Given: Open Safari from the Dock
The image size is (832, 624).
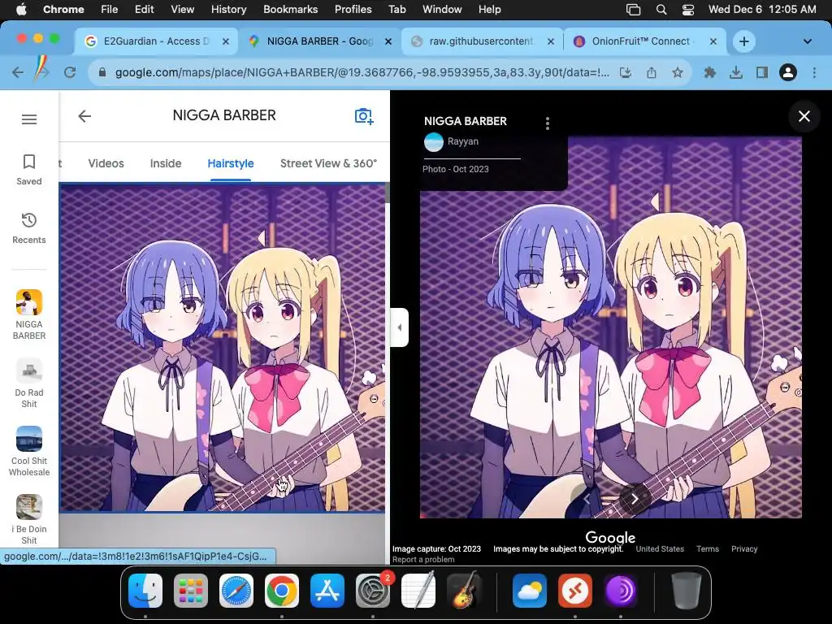Looking at the screenshot, I should [236, 590].
